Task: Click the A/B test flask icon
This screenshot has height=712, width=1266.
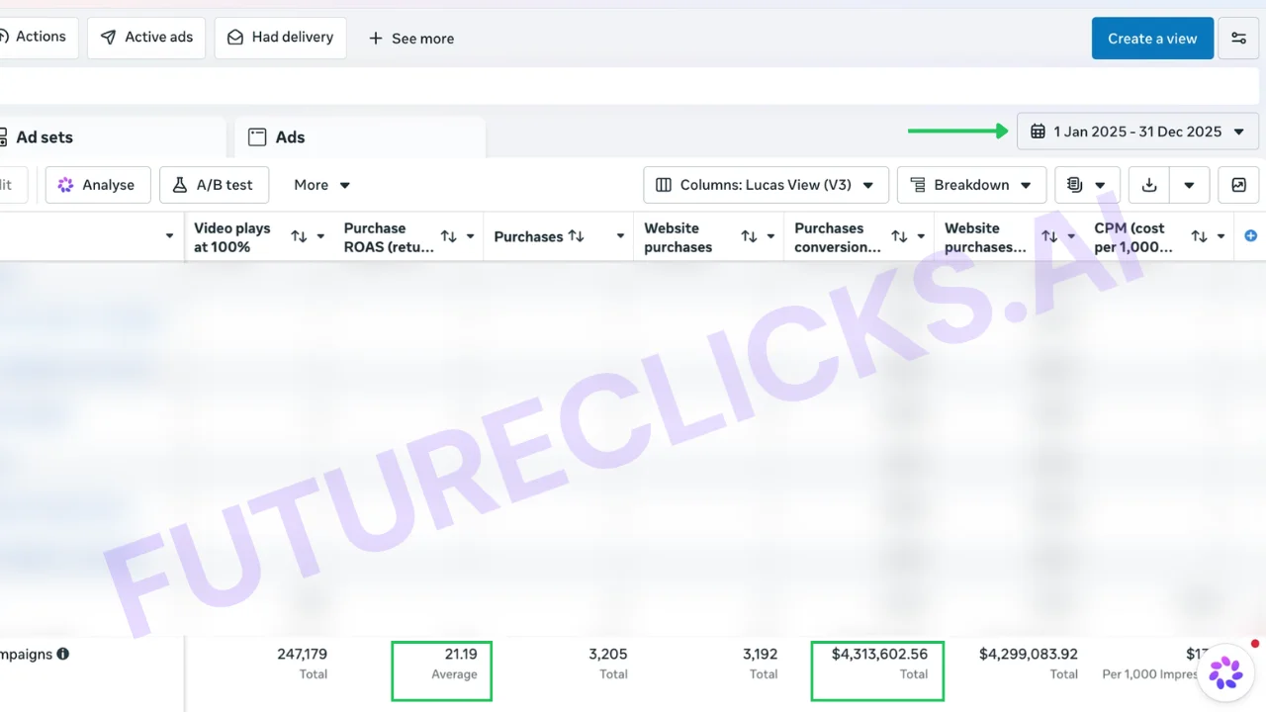Action: point(179,185)
